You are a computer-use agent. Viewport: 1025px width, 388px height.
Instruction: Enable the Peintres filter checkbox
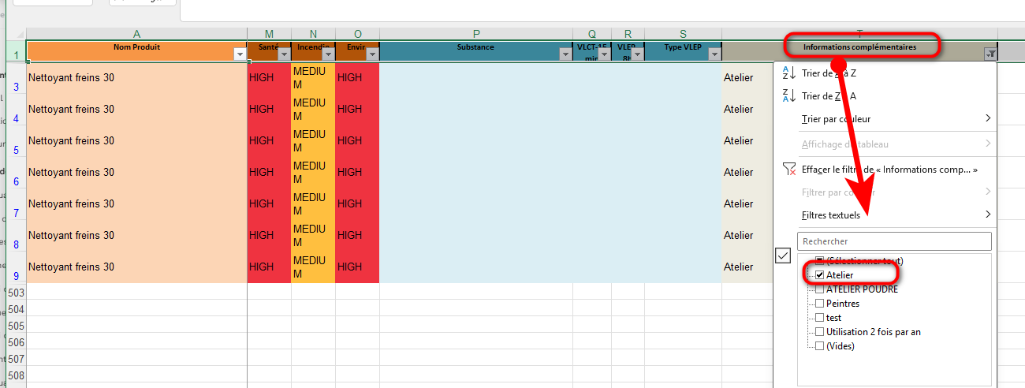point(820,304)
